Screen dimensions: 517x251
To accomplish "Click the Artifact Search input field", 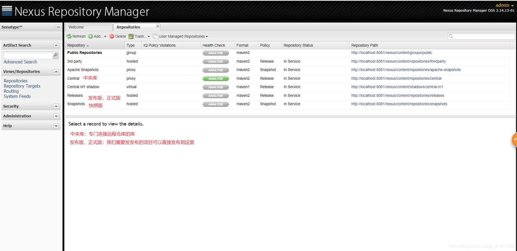I will [x=28, y=55].
